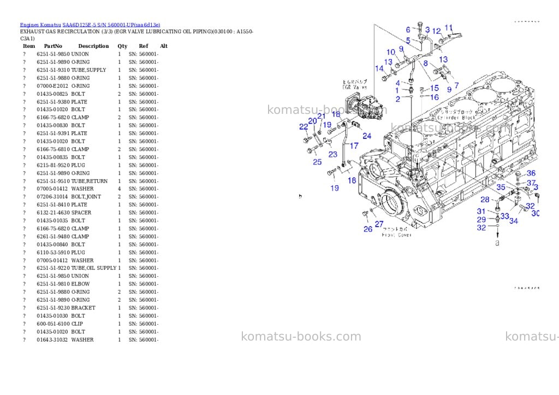Click callout number 35 in the diagram
559x395 pixels.
pyautogui.click(x=501, y=187)
